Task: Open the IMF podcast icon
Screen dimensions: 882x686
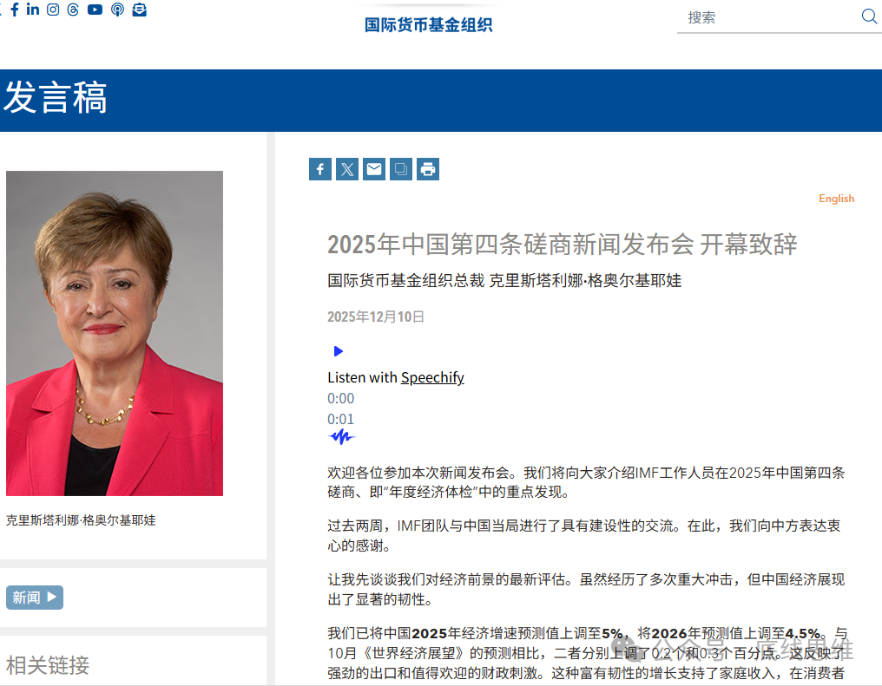Action: coord(116,10)
